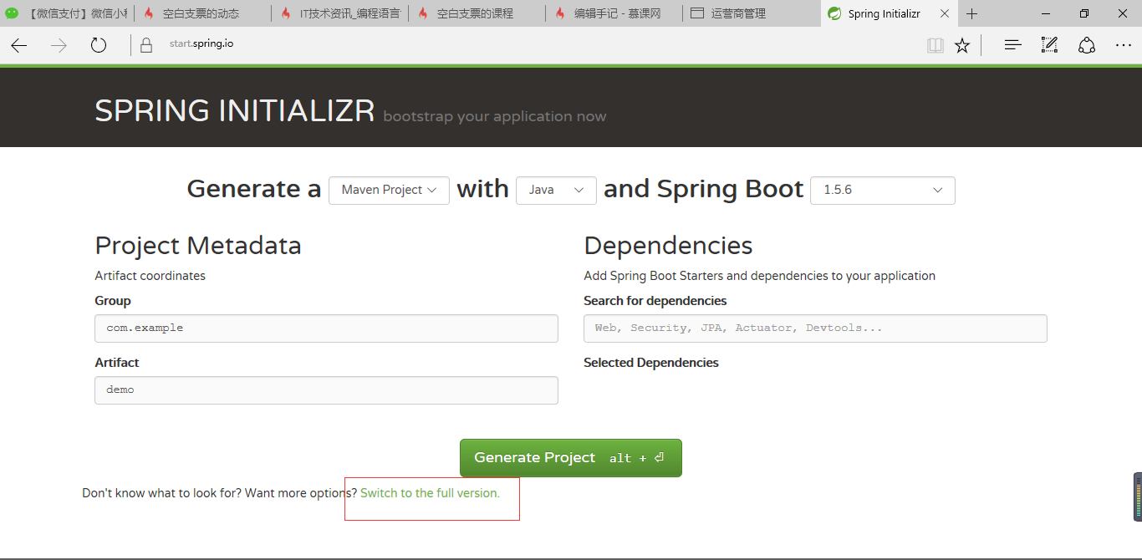Viewport: 1142px width, 560px height.
Task: Open Reading view in Edge
Action: 935,45
